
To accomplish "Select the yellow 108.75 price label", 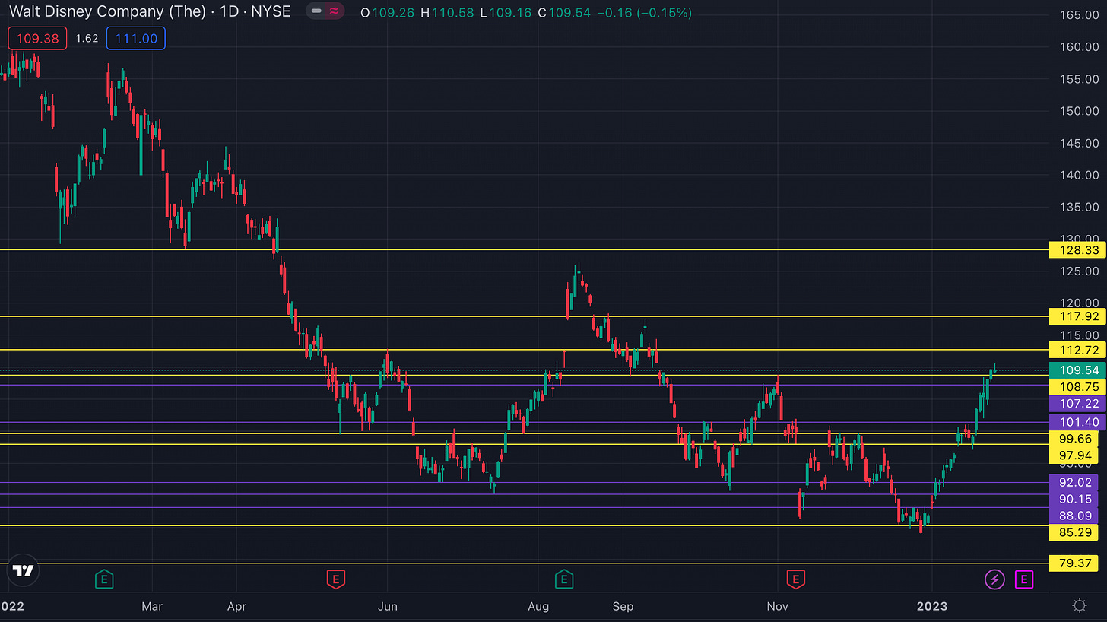I will (x=1077, y=387).
